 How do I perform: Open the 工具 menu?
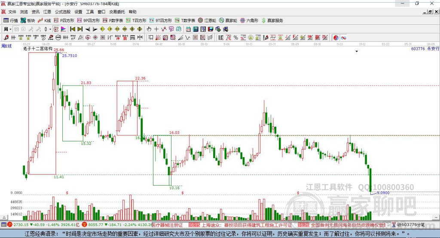[x=90, y=12]
